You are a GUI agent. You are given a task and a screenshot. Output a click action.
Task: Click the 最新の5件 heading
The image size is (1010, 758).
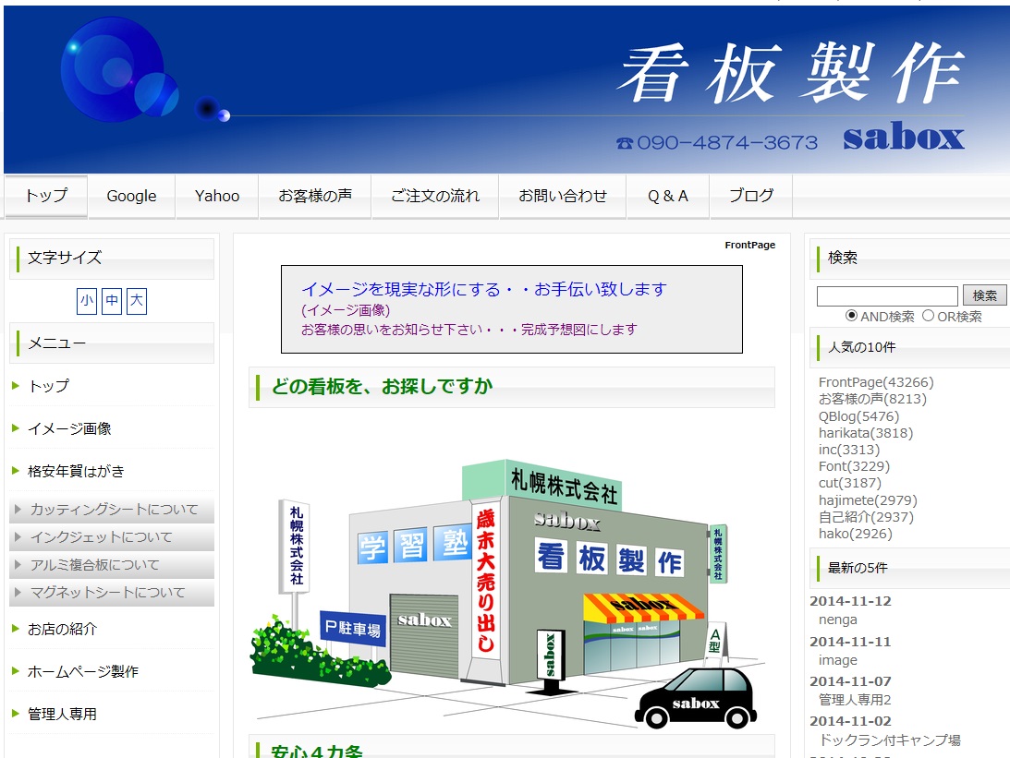point(858,568)
